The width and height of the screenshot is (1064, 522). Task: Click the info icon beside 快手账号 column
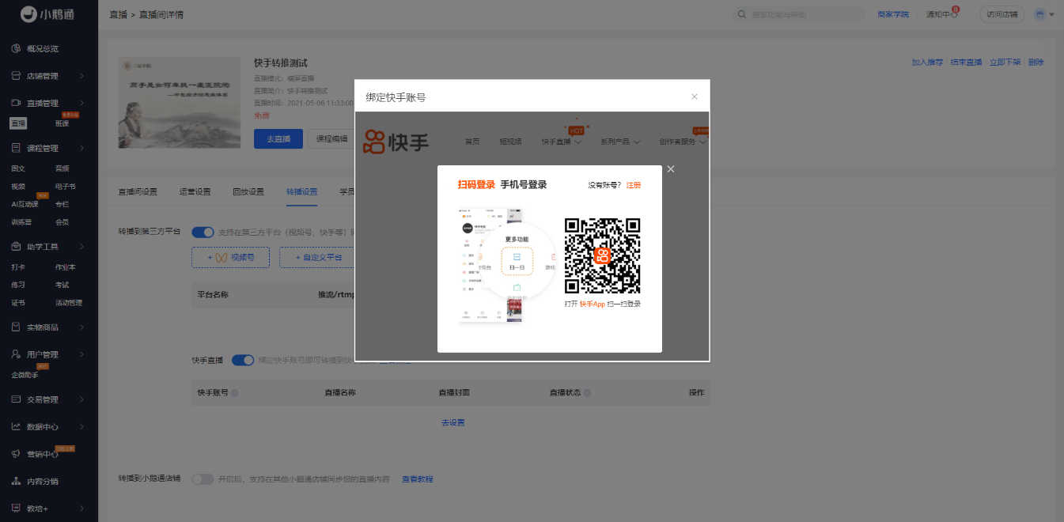[235, 392]
